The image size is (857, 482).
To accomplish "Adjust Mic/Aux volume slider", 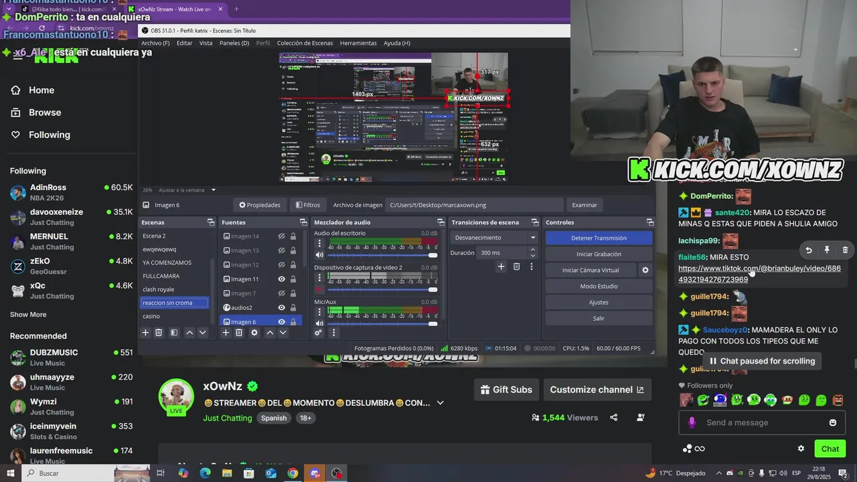I will pos(382,323).
